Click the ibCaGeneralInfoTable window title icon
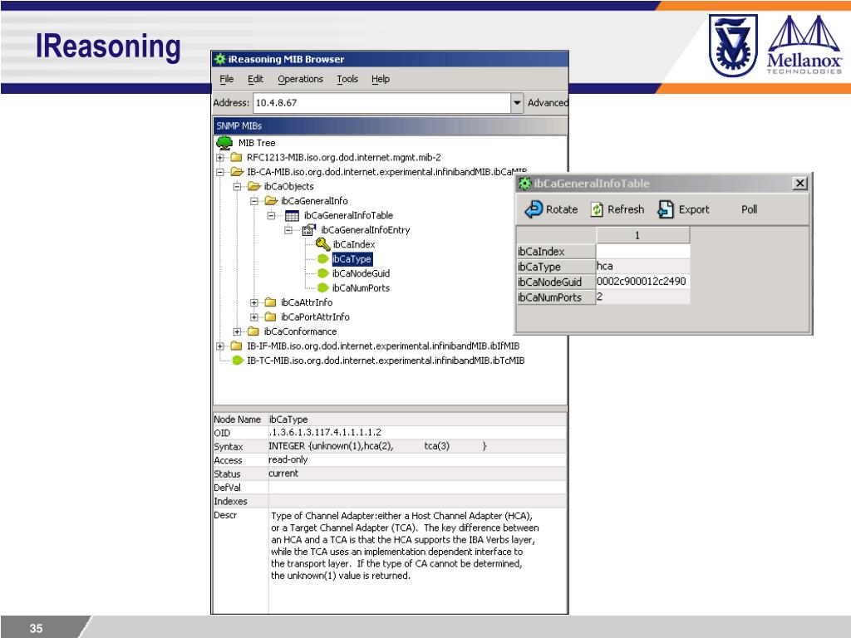Screen dimensions: 851x638 click(x=525, y=184)
